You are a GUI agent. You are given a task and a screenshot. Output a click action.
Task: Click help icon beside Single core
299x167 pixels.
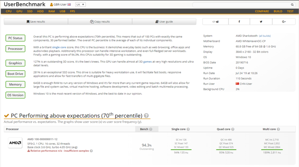click(x=188, y=129)
